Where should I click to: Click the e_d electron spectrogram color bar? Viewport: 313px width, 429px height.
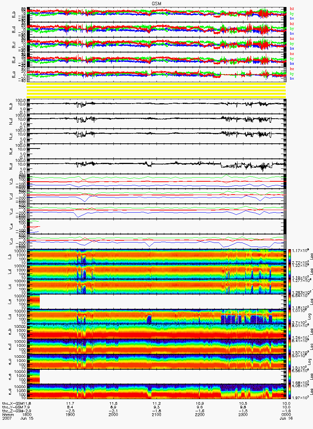click(290, 347)
